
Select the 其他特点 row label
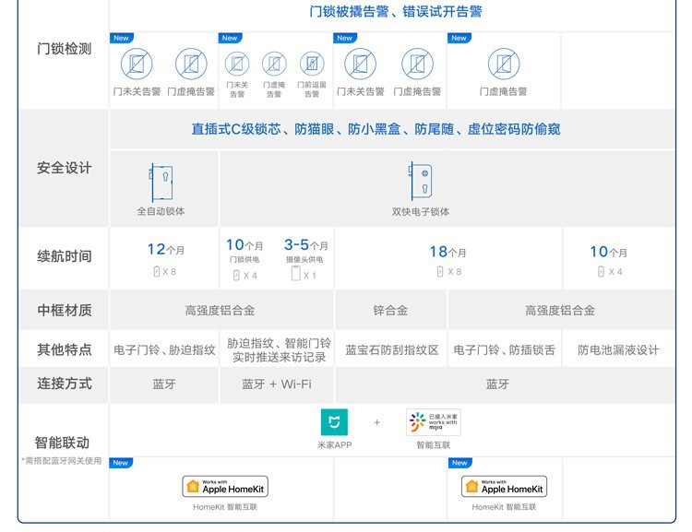click(x=64, y=349)
